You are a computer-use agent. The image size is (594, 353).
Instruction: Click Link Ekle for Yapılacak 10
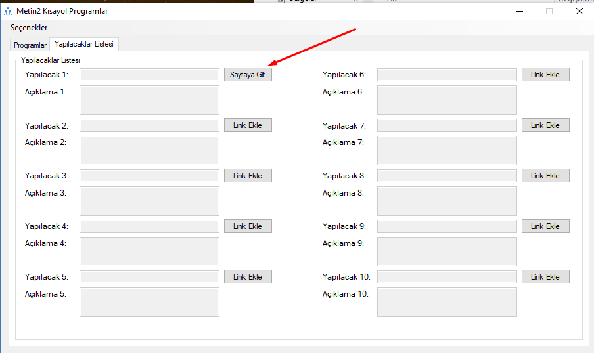click(x=545, y=277)
